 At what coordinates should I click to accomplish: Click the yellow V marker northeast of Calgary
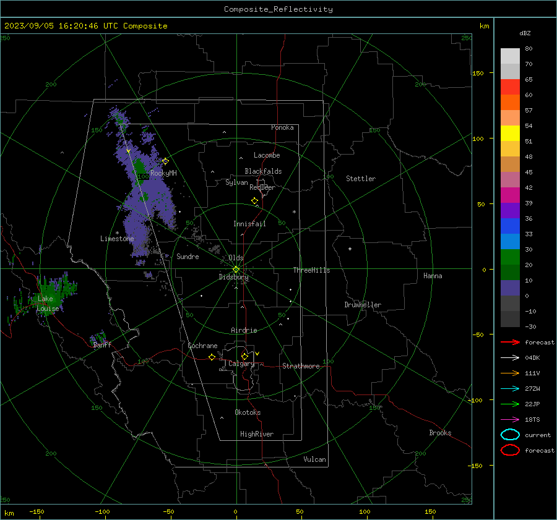click(x=257, y=354)
